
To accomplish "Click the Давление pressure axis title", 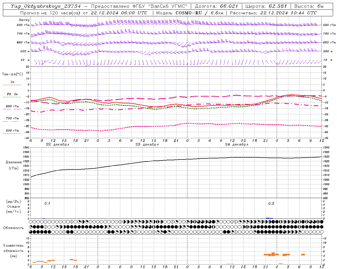I will (13, 162).
